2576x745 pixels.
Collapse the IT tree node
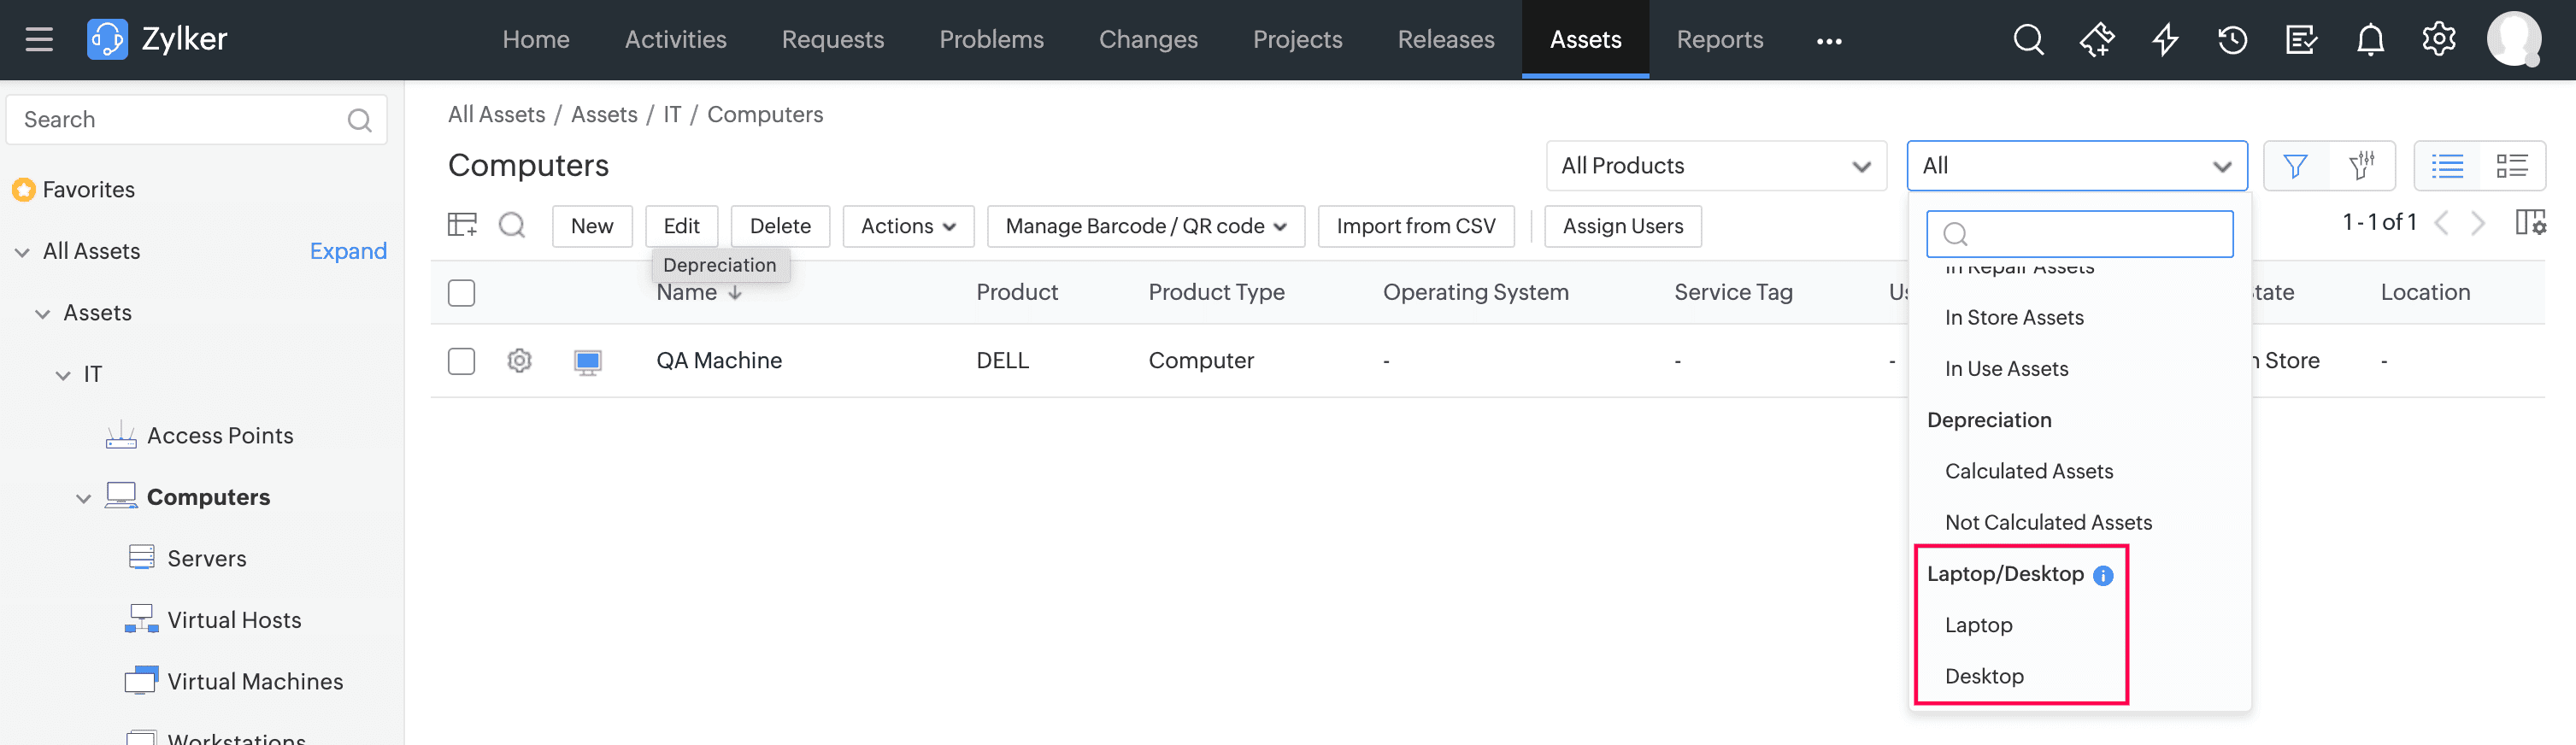pyautogui.click(x=63, y=375)
